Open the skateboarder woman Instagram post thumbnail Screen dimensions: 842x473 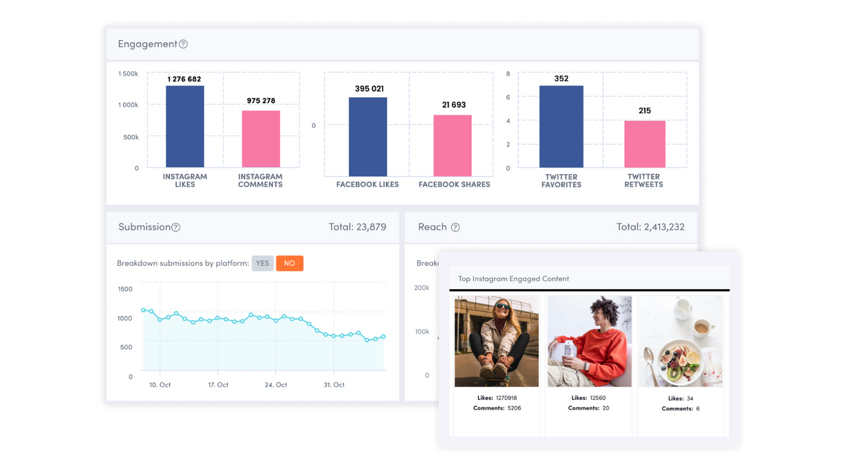(497, 341)
